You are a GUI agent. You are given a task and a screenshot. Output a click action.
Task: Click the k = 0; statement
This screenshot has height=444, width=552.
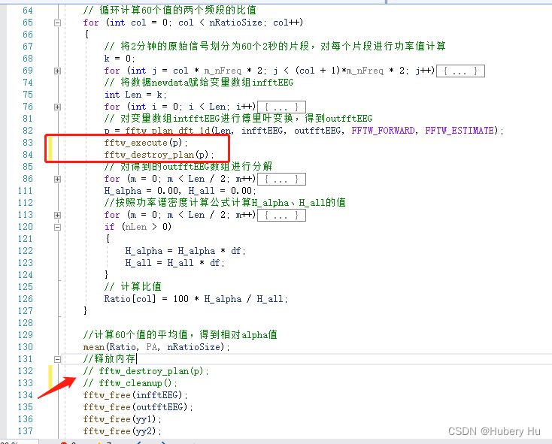(x=120, y=59)
